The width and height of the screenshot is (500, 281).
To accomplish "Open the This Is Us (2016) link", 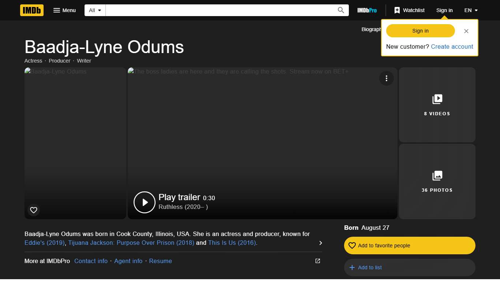I will pyautogui.click(x=232, y=243).
